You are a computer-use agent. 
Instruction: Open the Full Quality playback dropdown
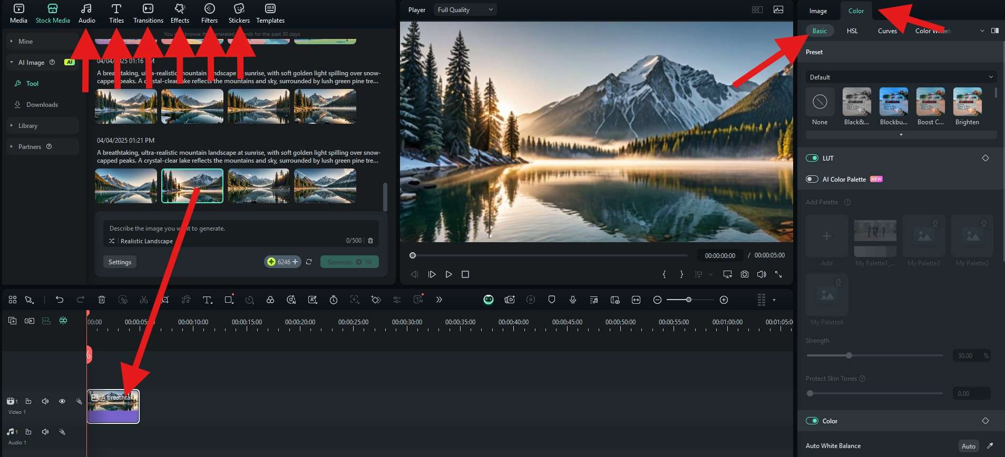465,9
